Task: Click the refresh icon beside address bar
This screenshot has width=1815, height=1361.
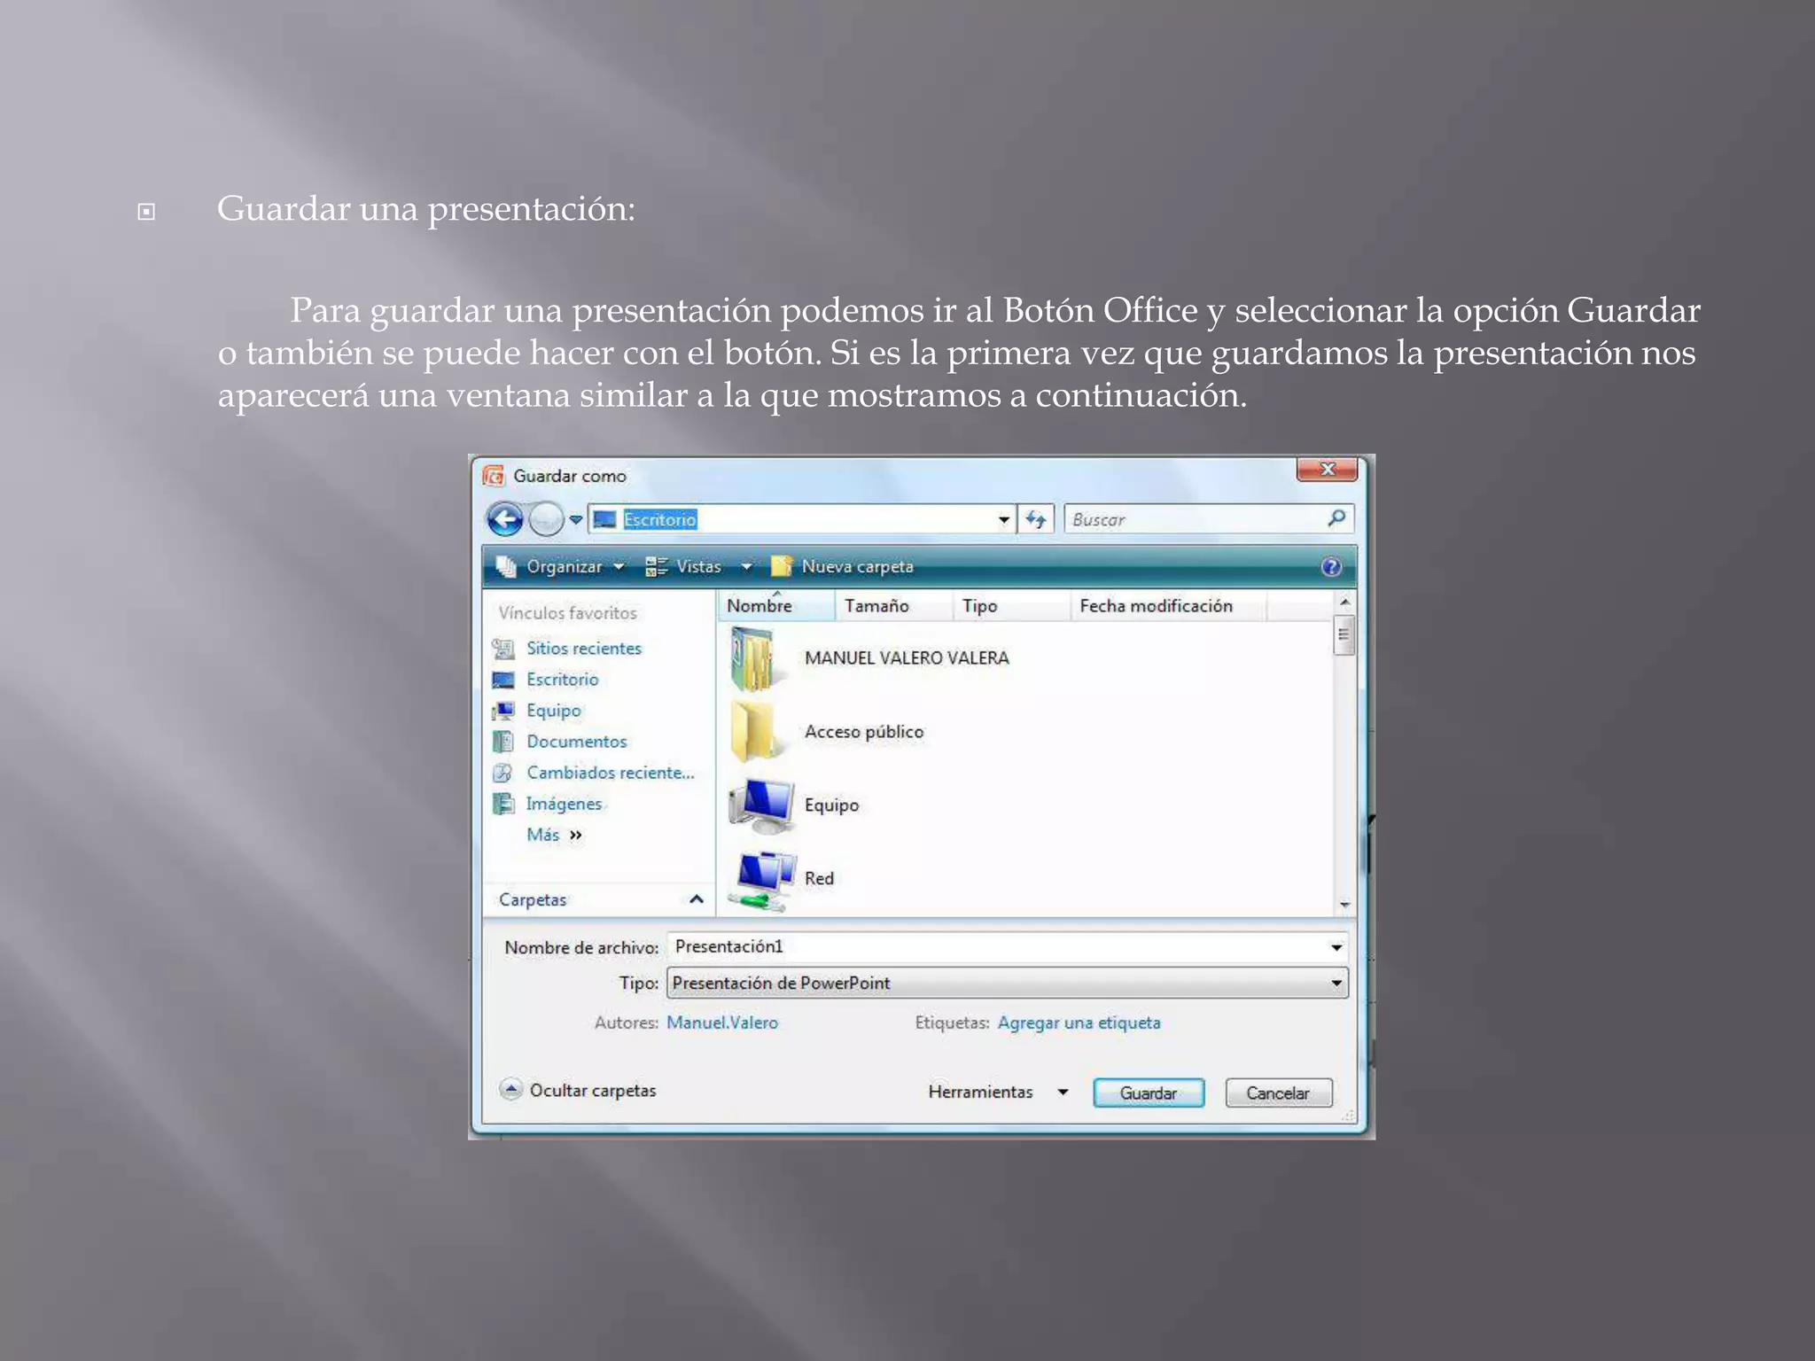Action: tap(1035, 519)
